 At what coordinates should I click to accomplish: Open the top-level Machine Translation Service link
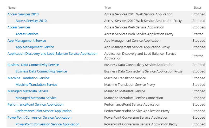(x=28, y=78)
